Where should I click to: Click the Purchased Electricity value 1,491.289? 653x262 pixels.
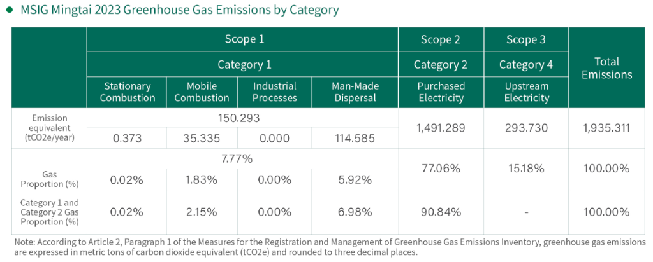click(x=441, y=128)
